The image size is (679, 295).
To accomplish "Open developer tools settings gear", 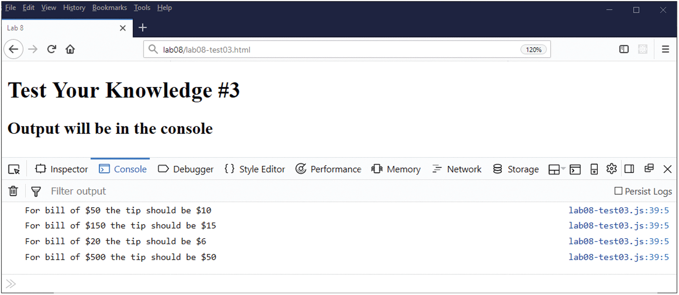I will click(611, 169).
